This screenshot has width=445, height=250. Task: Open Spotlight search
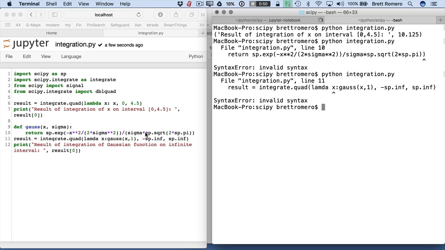tap(410, 4)
